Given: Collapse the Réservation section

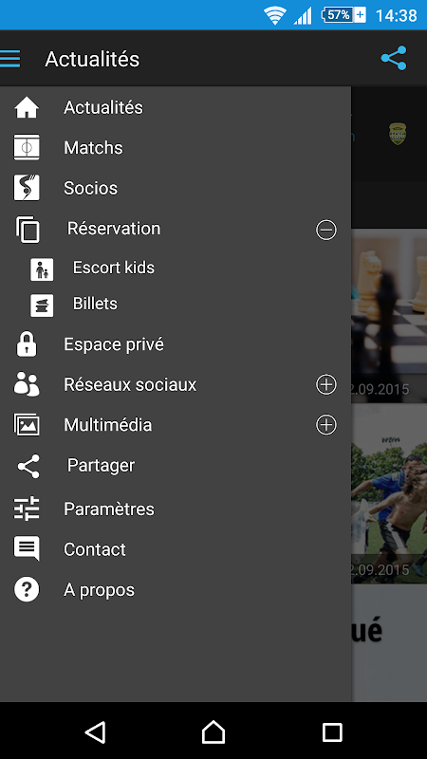Looking at the screenshot, I should point(326,230).
